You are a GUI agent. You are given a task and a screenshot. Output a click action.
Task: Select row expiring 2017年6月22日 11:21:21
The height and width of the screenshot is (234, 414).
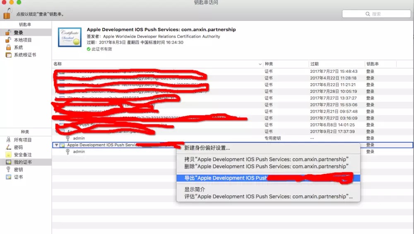pos(232,85)
